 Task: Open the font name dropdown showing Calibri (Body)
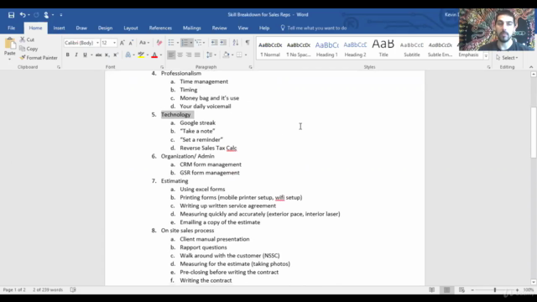pyautogui.click(x=97, y=43)
